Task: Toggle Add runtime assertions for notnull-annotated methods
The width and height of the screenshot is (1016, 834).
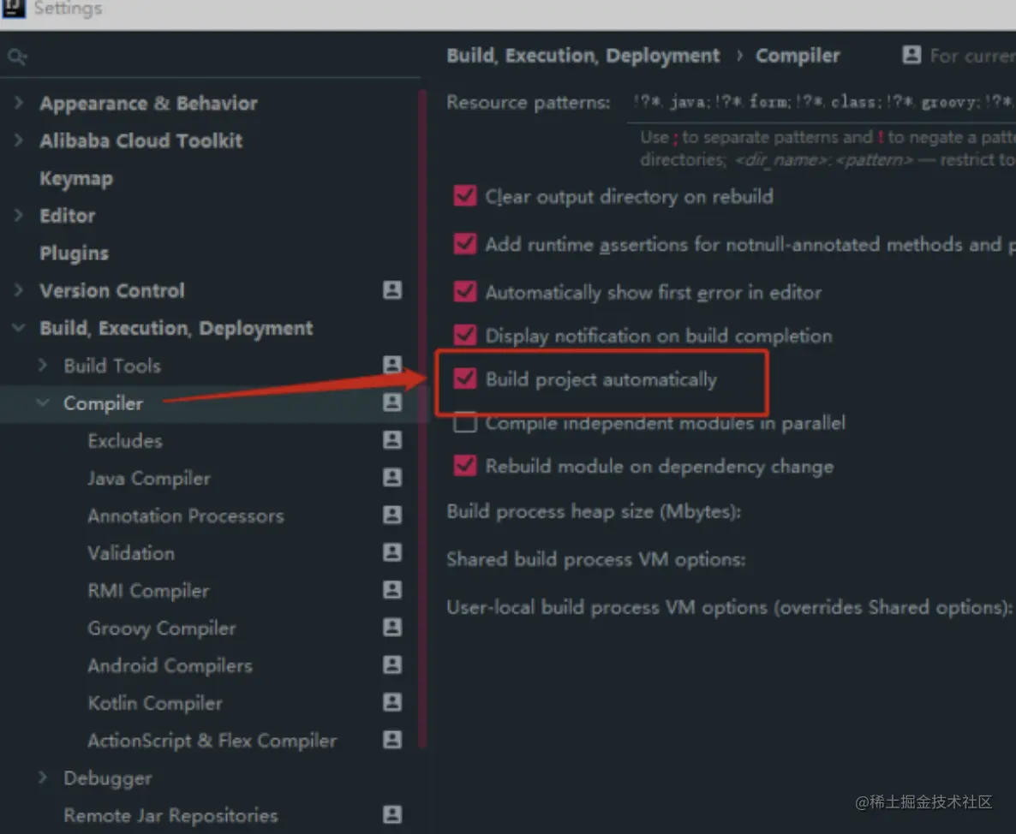Action: 464,243
